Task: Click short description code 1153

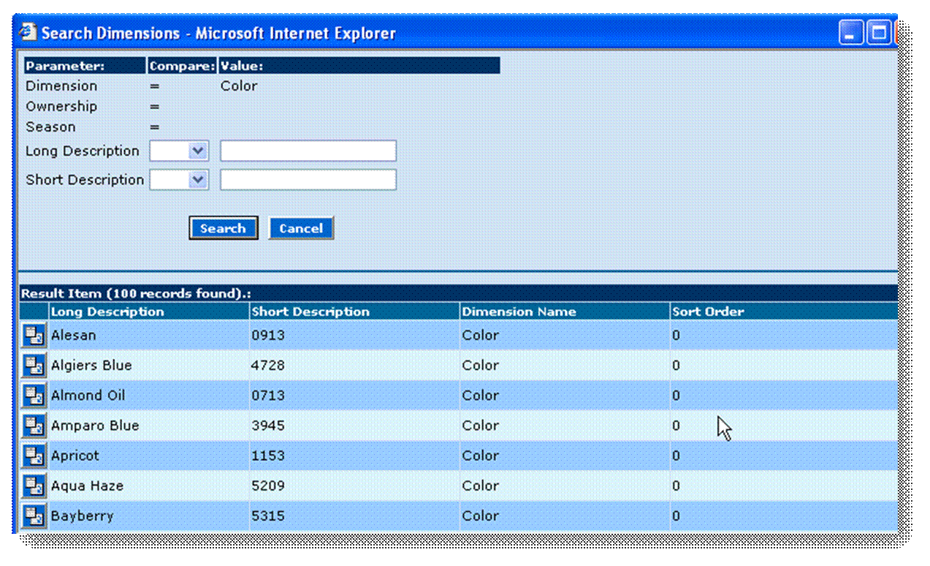Action: 267,456
